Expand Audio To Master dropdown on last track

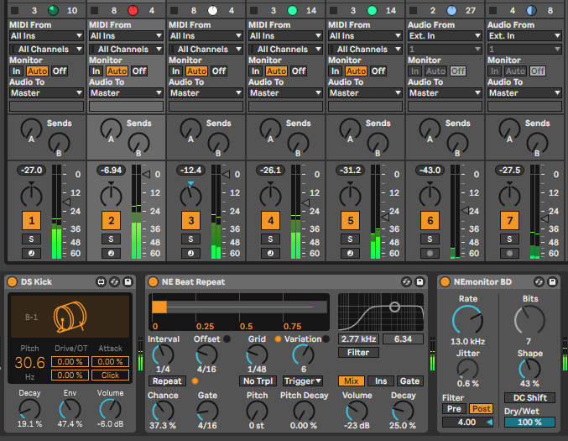pyautogui.click(x=524, y=93)
